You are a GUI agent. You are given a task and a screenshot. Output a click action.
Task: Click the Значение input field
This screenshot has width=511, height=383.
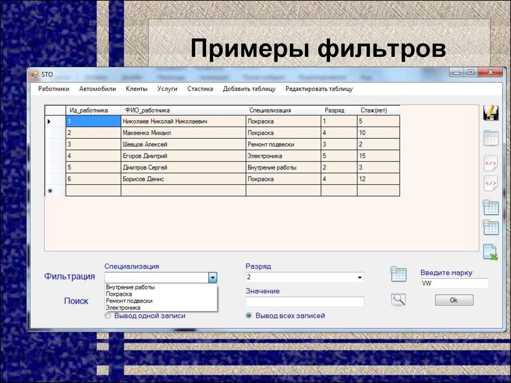pos(305,302)
